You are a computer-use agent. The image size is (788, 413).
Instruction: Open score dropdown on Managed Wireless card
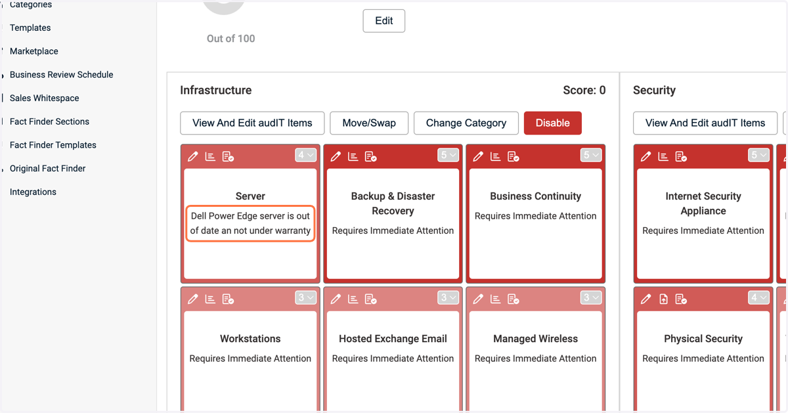coord(591,298)
